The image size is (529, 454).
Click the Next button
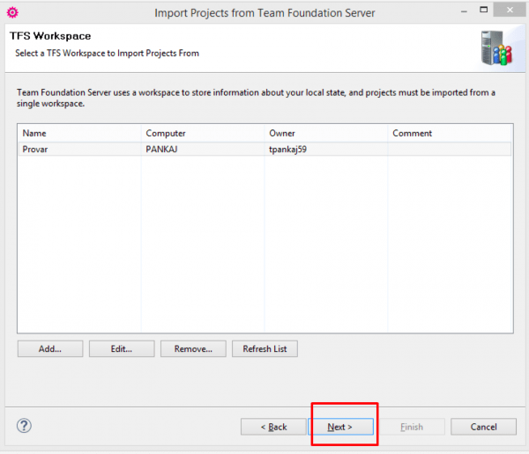[340, 427]
